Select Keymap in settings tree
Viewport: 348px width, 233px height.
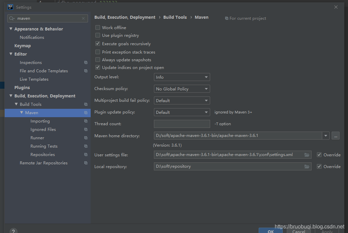(x=23, y=46)
